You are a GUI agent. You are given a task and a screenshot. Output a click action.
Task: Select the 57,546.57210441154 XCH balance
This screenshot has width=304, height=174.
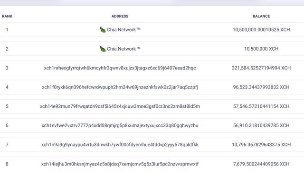[x=261, y=106]
